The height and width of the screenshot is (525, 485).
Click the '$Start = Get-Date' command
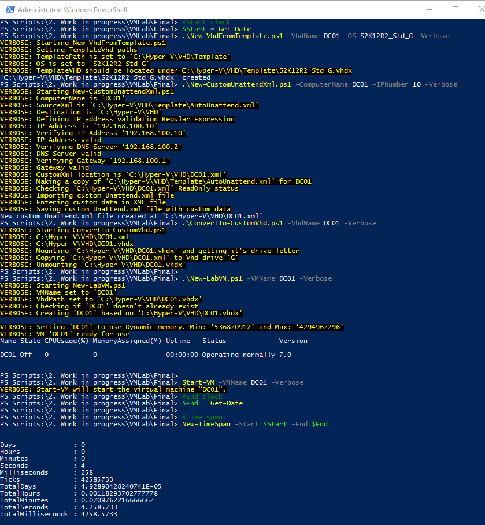pyautogui.click(x=217, y=29)
